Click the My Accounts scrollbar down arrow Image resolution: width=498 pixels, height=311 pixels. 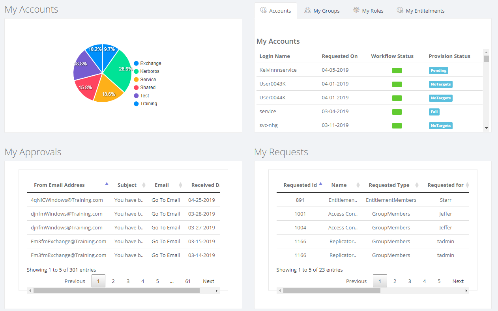coord(486,128)
